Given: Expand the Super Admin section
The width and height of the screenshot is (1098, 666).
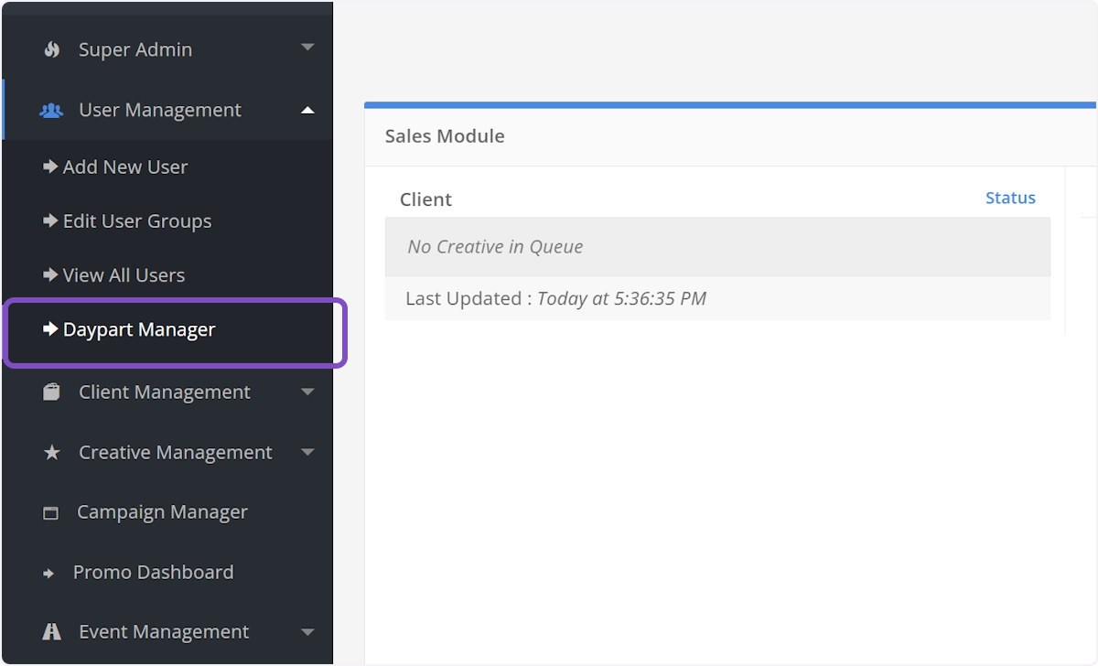Looking at the screenshot, I should click(x=307, y=48).
